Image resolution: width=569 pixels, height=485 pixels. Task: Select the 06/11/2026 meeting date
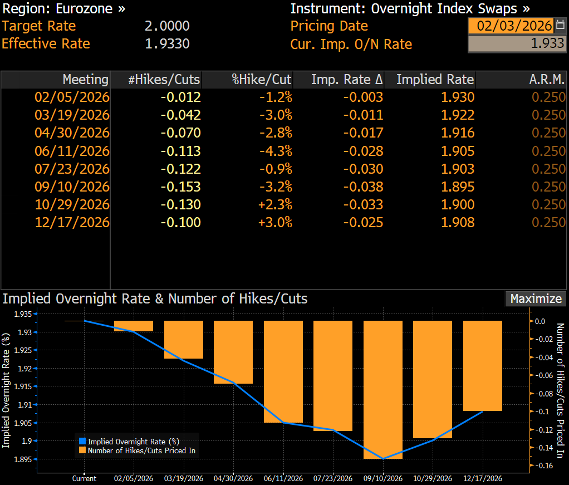(72, 151)
